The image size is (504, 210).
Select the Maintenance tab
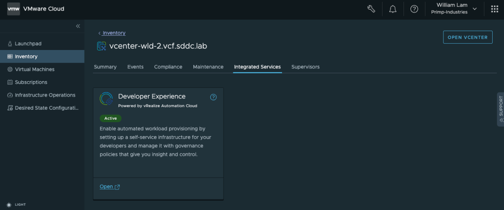click(x=208, y=67)
